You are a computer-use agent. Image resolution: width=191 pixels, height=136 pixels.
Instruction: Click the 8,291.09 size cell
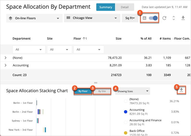coord(116,65)
